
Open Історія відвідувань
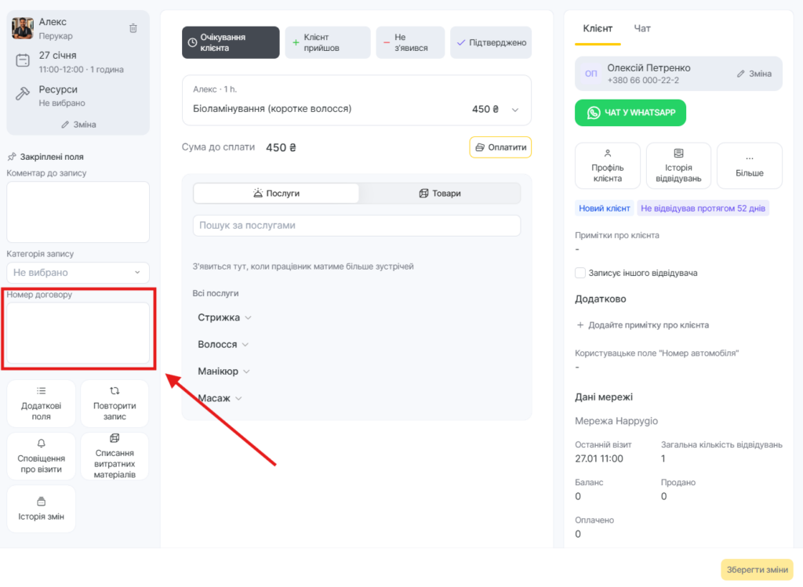coord(678,165)
